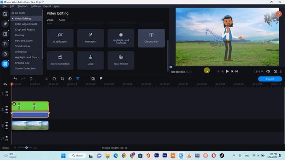Toggle visibility of the overlay video track

(7, 107)
